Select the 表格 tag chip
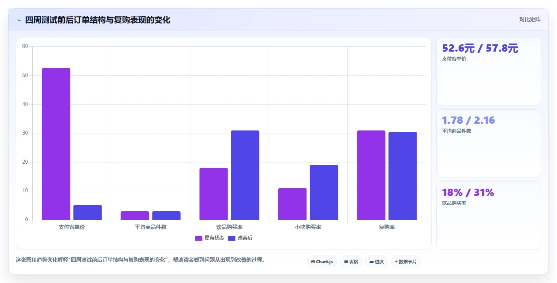This screenshot has height=283, width=557. (351, 262)
